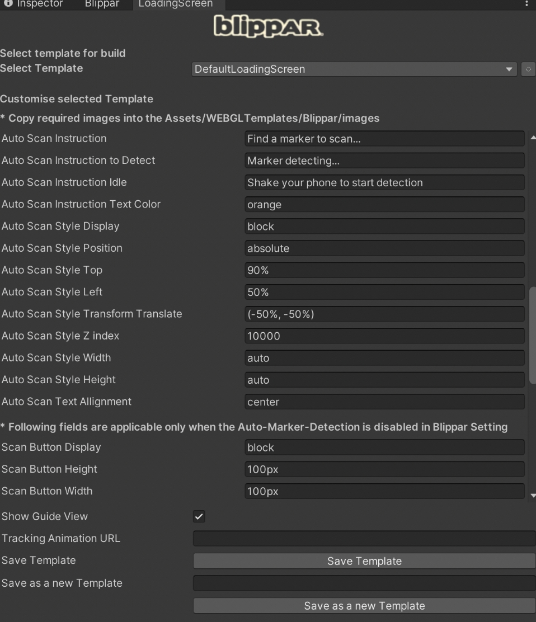Click the Scan Button Height field

pyautogui.click(x=384, y=470)
